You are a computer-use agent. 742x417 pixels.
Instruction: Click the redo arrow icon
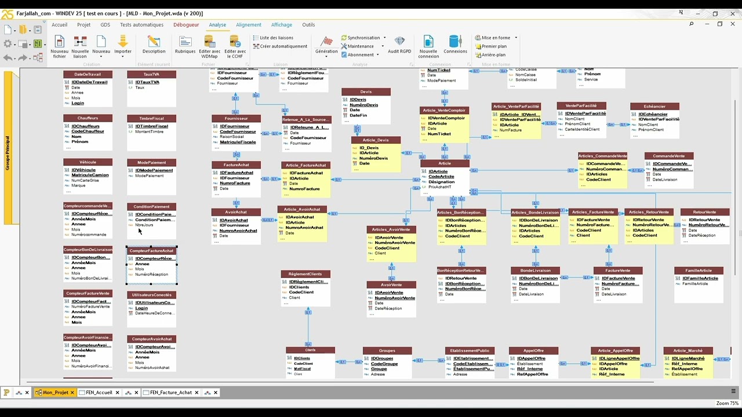click(x=23, y=57)
